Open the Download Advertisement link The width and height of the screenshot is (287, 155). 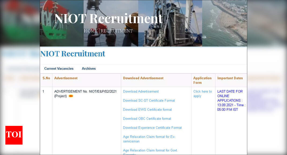tap(141, 91)
